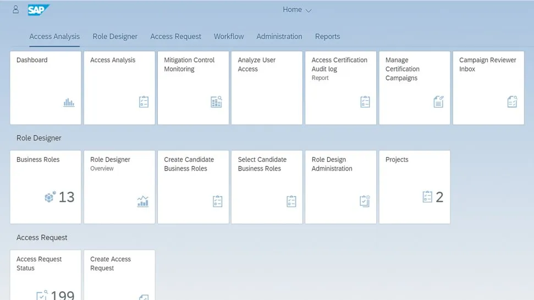
Task: Open the Reports tab
Action: point(327,36)
